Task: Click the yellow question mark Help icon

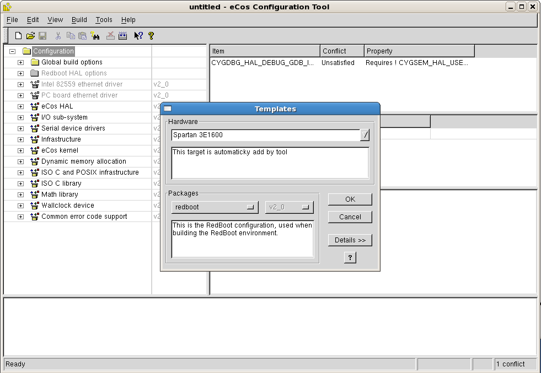Action: [151, 36]
